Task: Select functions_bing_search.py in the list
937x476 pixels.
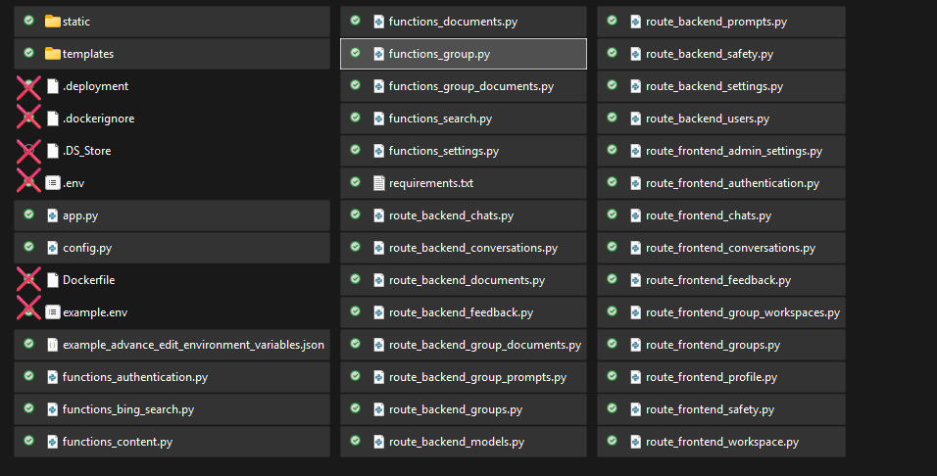Action: tap(127, 409)
